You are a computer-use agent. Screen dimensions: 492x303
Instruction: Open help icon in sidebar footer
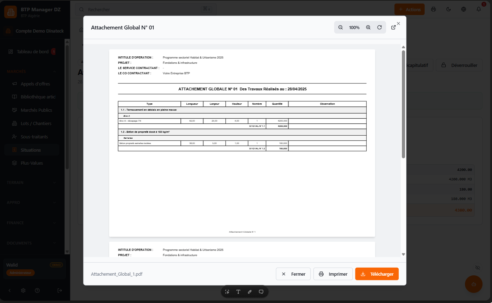37,290
